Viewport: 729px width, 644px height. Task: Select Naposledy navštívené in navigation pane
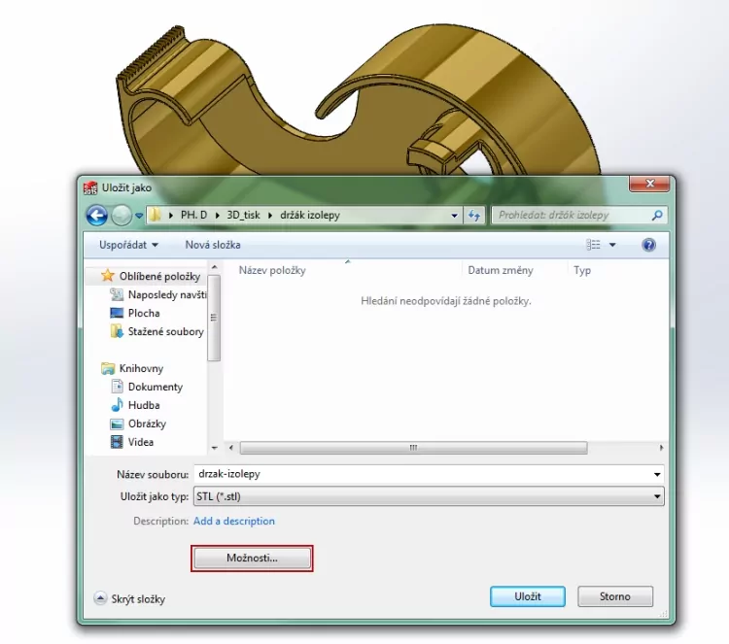[x=167, y=294]
